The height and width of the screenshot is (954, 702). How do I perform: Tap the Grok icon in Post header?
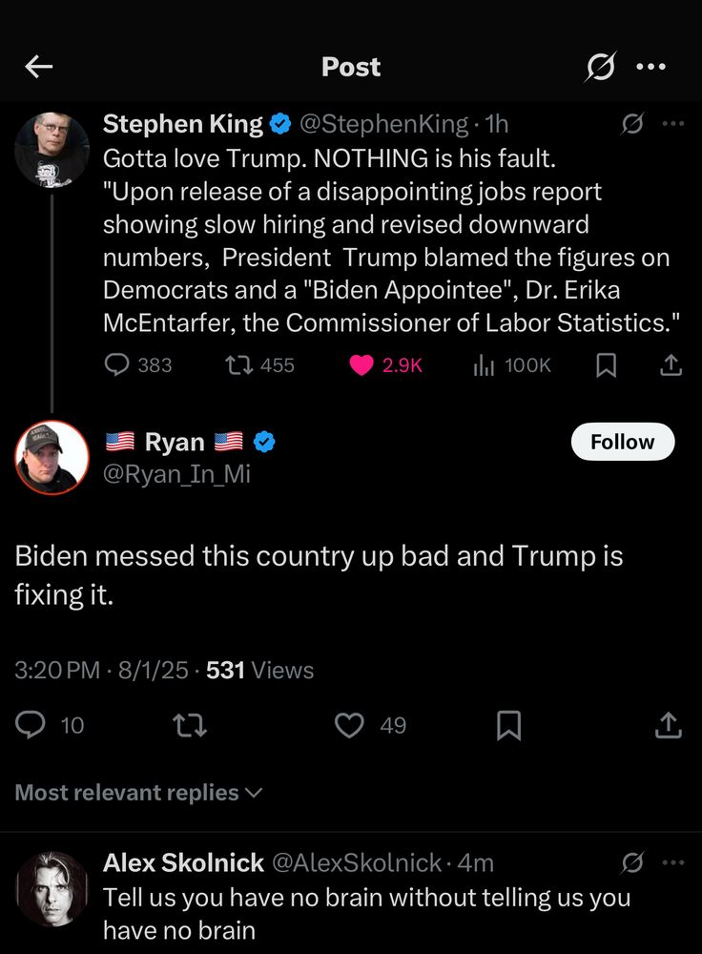pyautogui.click(x=600, y=67)
